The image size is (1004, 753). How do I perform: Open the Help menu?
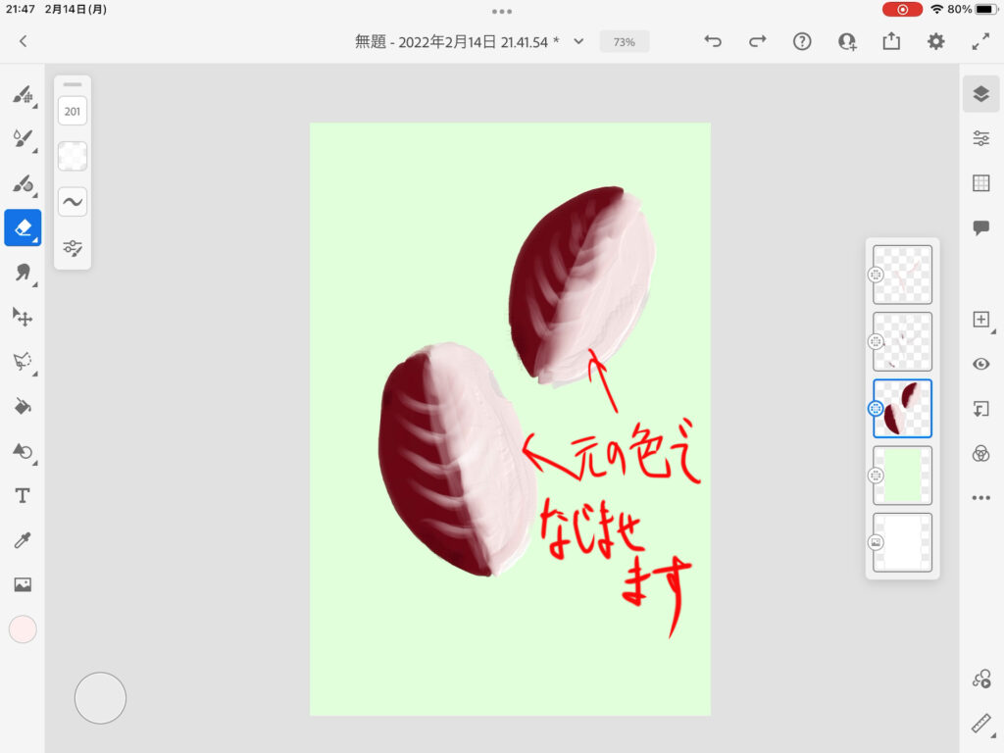coord(802,41)
